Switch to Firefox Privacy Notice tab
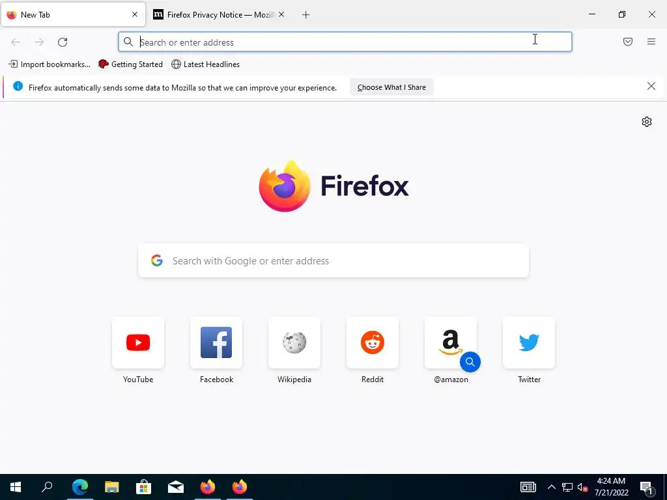This screenshot has width=667, height=500. [x=220, y=15]
